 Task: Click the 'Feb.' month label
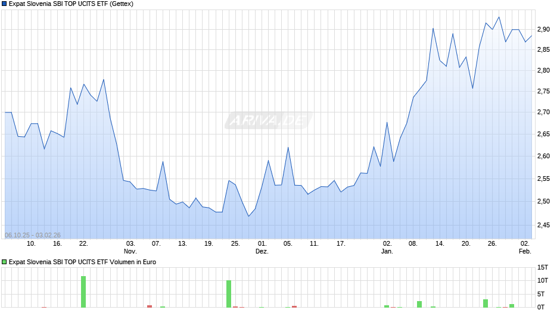point(525,251)
